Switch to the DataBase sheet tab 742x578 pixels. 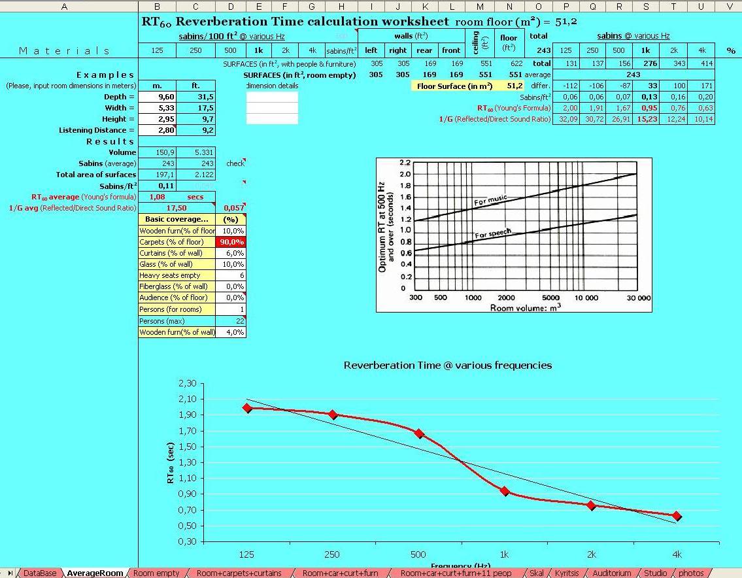(39, 573)
